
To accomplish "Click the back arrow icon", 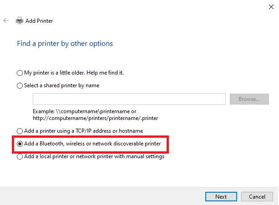I will click(6, 21).
